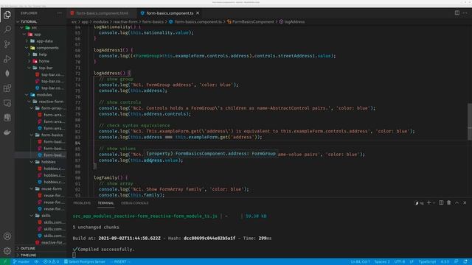This screenshot has height=265, width=472.
Task: Click the feedback icon in status bar
Action: tap(457, 262)
